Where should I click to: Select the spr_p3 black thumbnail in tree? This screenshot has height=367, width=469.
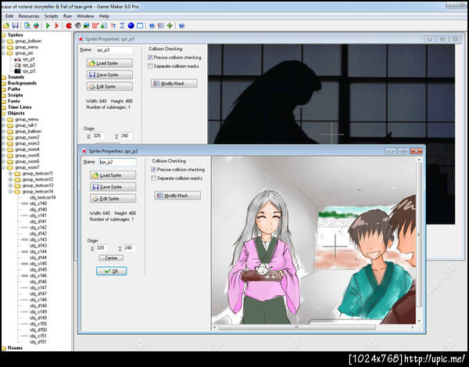(17, 71)
